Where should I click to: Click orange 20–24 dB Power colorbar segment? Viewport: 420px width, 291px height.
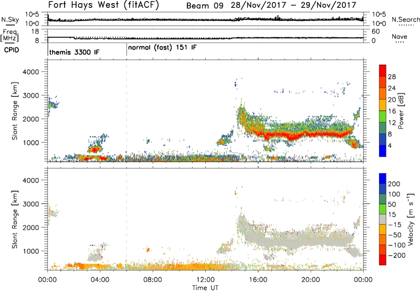383,93
